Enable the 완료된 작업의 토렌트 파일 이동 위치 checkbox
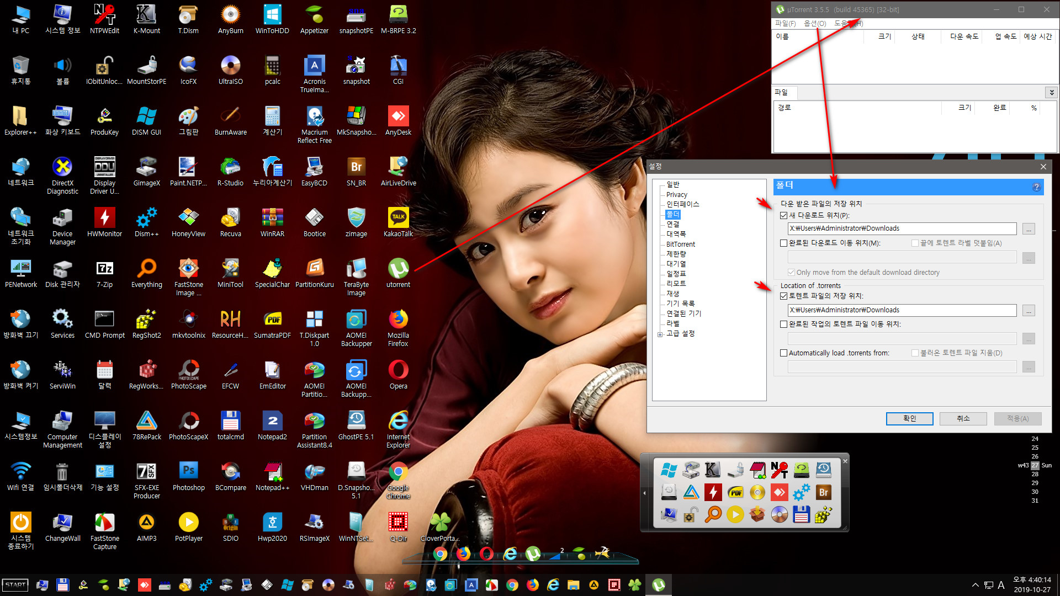Image resolution: width=1060 pixels, height=596 pixels. 783,324
